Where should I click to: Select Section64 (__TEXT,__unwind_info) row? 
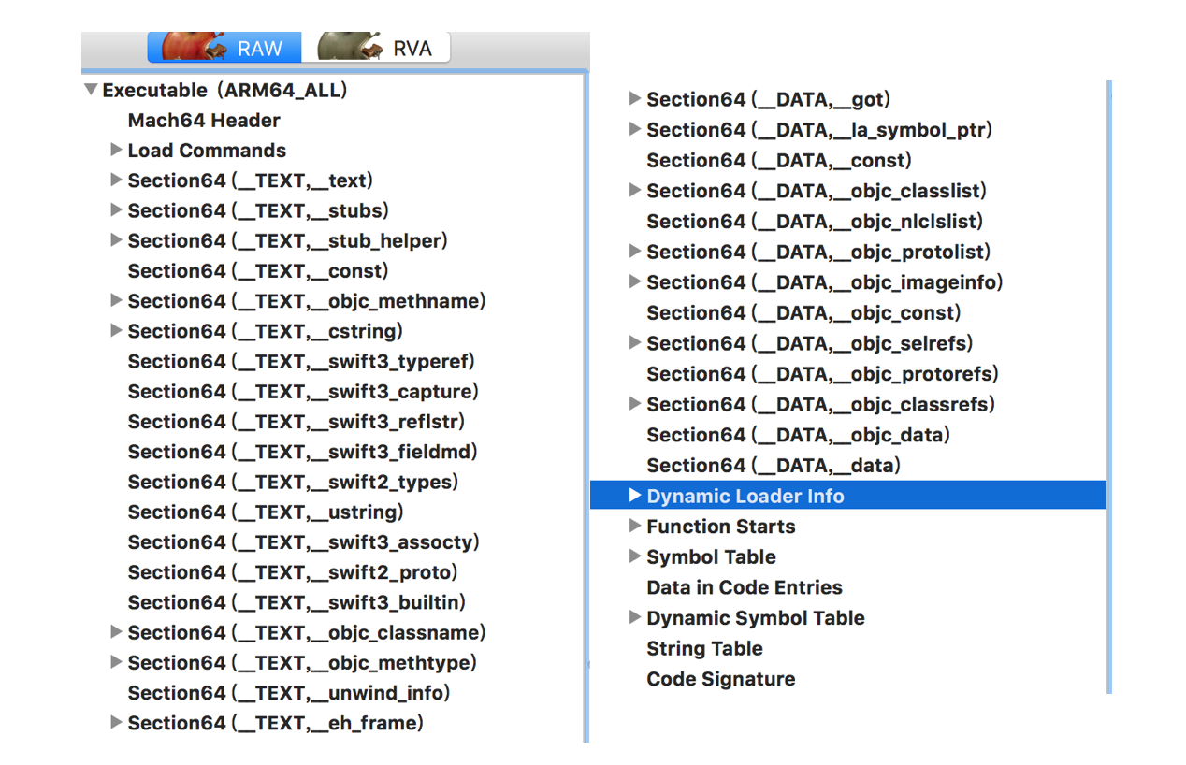pos(289,693)
